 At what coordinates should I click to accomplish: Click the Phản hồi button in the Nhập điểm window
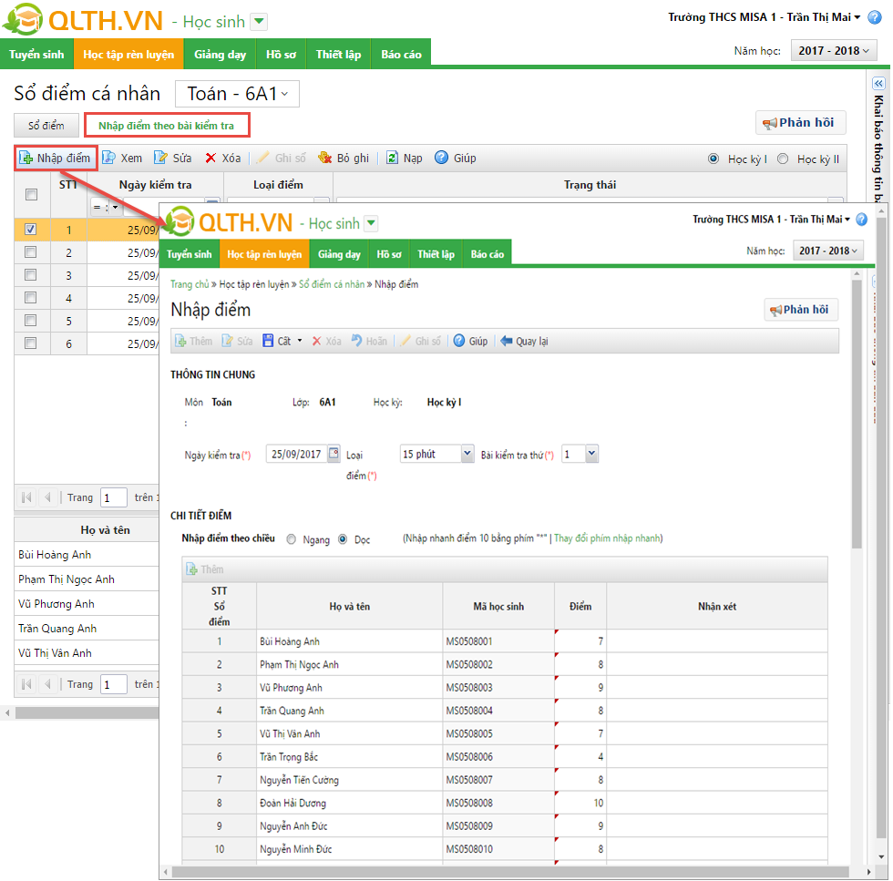[801, 310]
